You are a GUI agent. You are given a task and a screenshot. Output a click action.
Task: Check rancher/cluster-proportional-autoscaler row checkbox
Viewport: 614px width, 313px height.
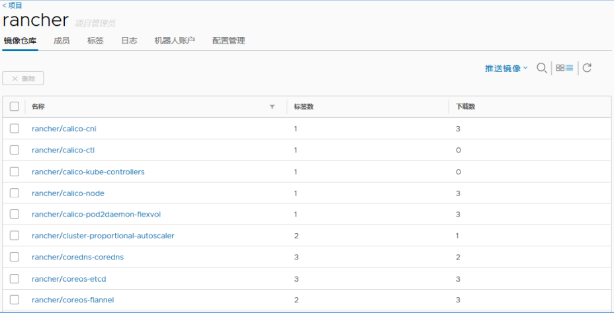tap(15, 236)
